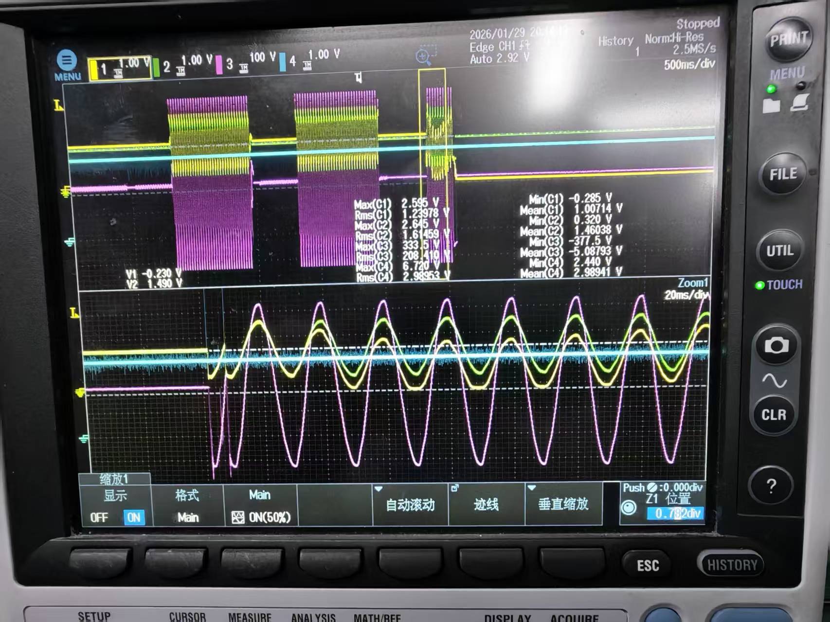Turn zoom display OFF

pyautogui.click(x=99, y=517)
